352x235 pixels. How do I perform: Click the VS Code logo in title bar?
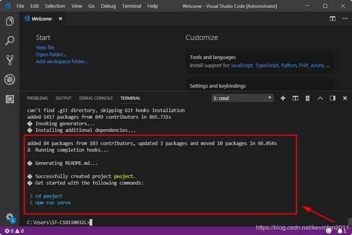pyautogui.click(x=7, y=6)
